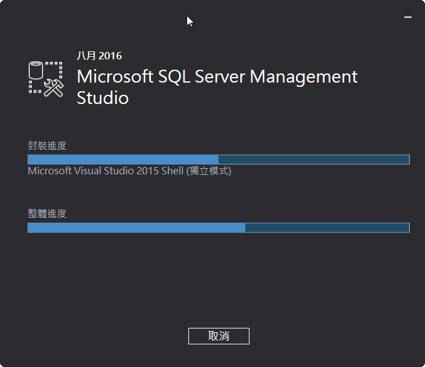Click the 封裝進度 label
Viewport: 425px width, 367px height.
(47, 146)
